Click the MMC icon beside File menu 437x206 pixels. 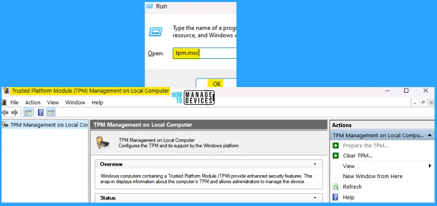point(4,102)
